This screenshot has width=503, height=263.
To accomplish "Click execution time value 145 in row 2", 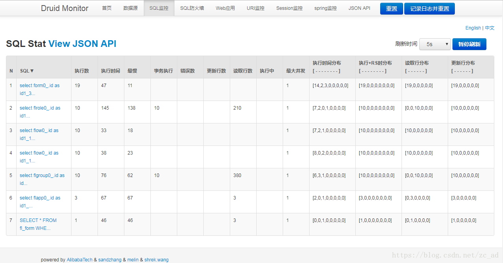I will click(105, 108).
